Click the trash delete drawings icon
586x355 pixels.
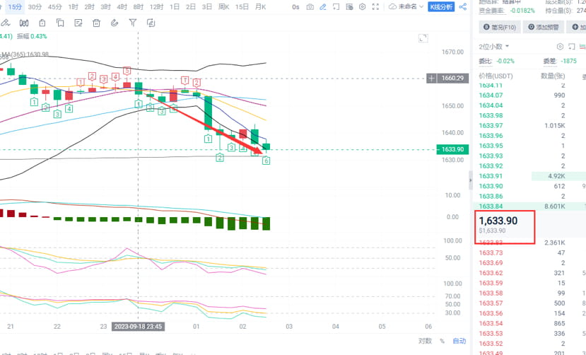point(96,23)
